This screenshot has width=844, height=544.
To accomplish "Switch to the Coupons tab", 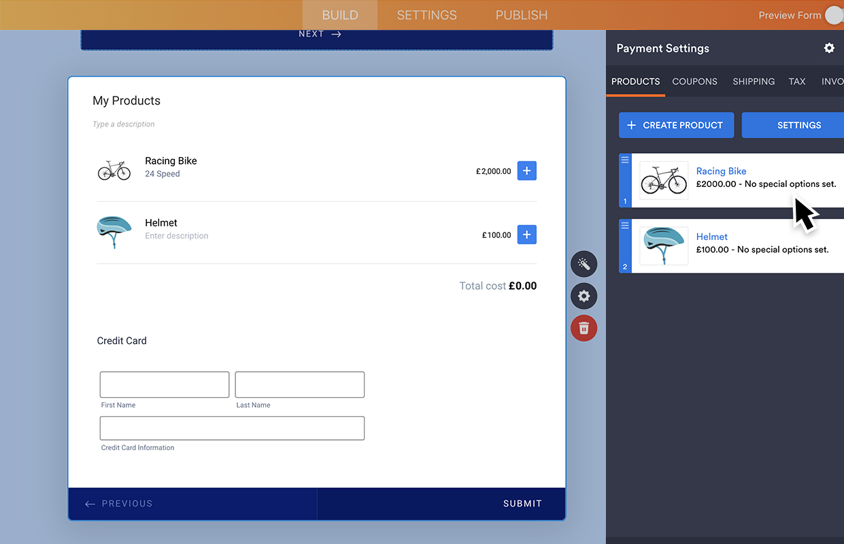I will pos(694,82).
